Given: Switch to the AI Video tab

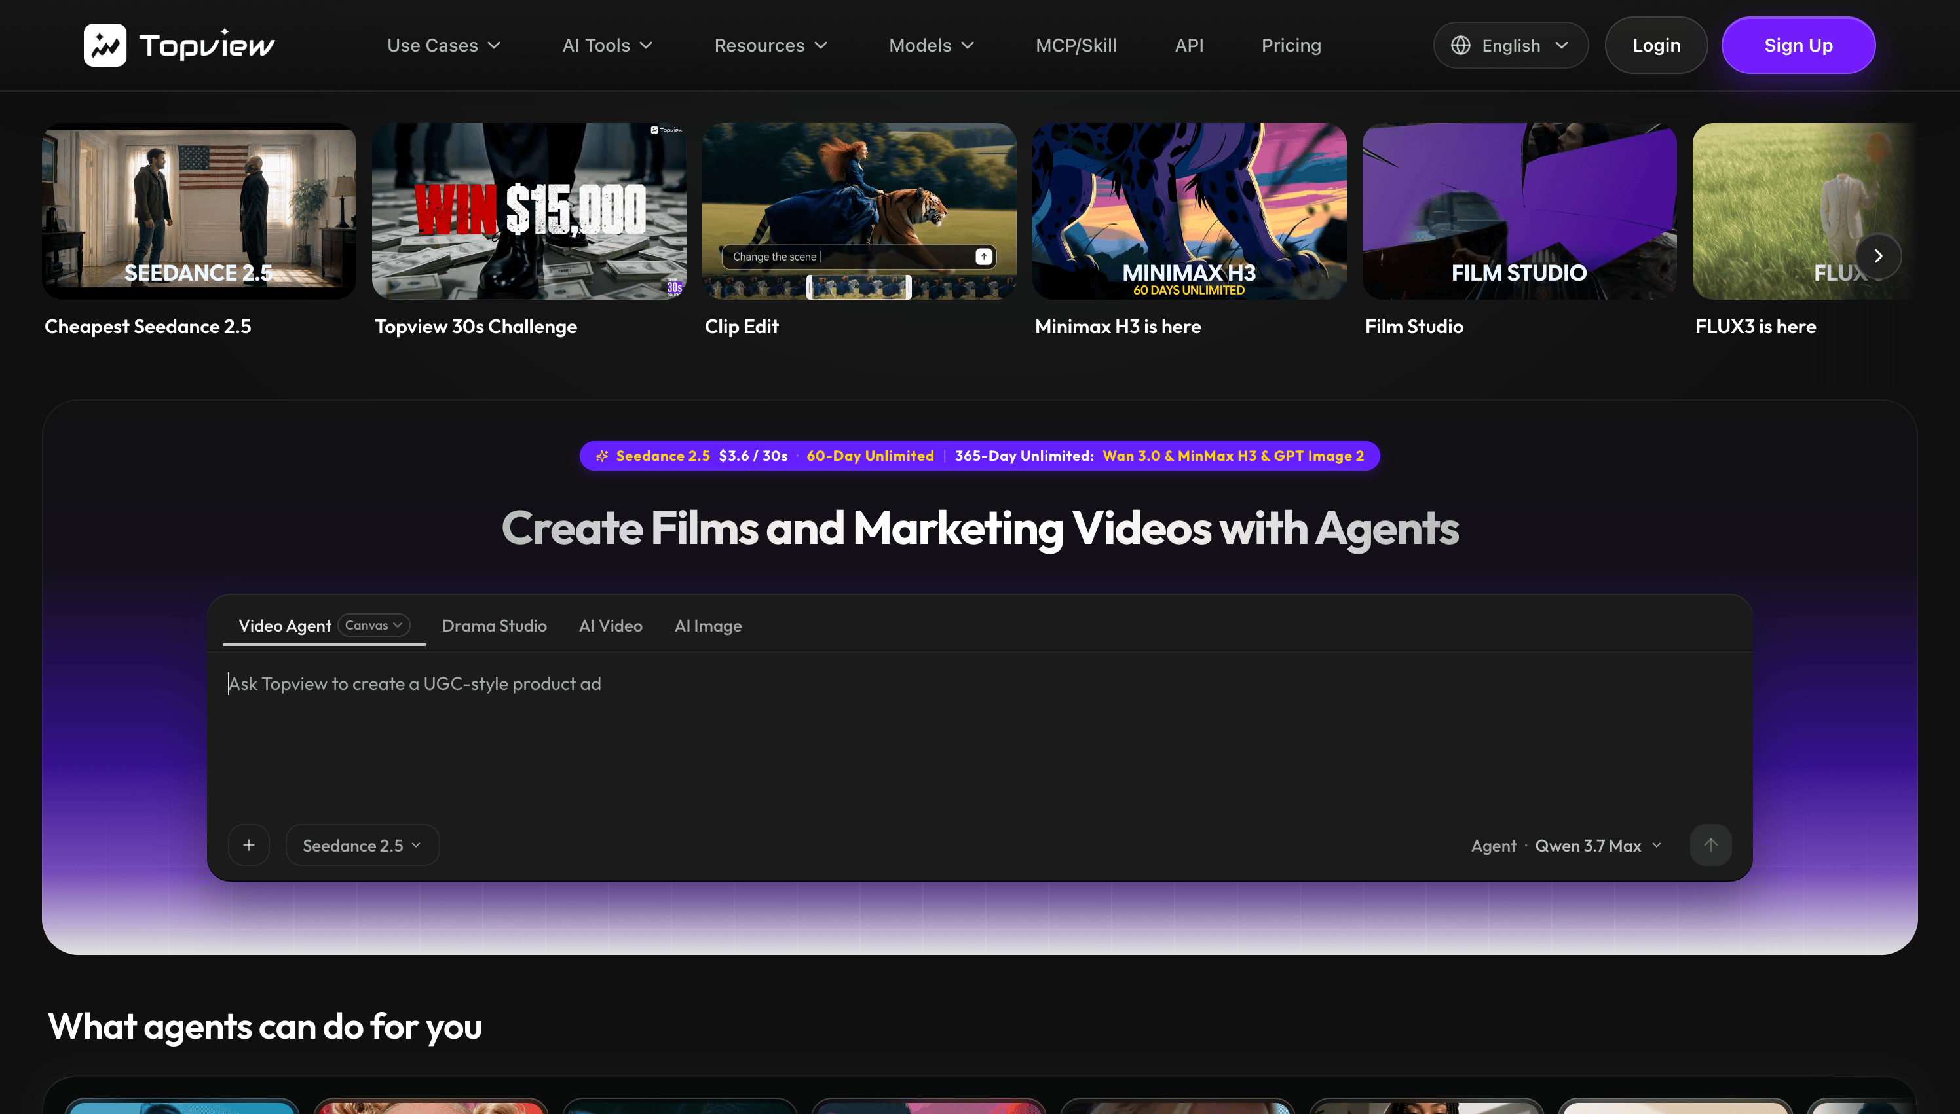Looking at the screenshot, I should 610,626.
